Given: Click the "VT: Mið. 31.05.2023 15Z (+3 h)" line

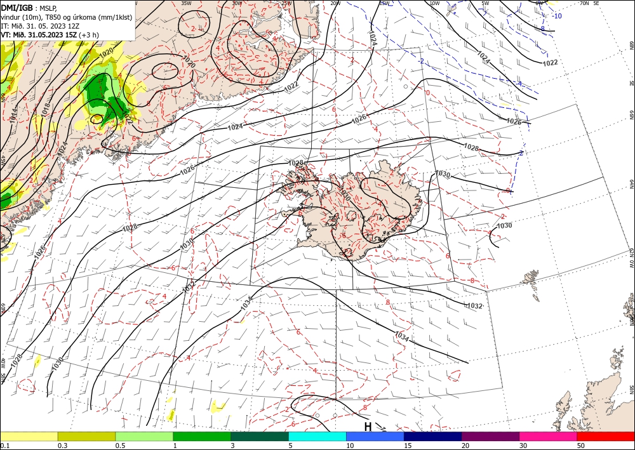Looking at the screenshot, I should (50, 35).
